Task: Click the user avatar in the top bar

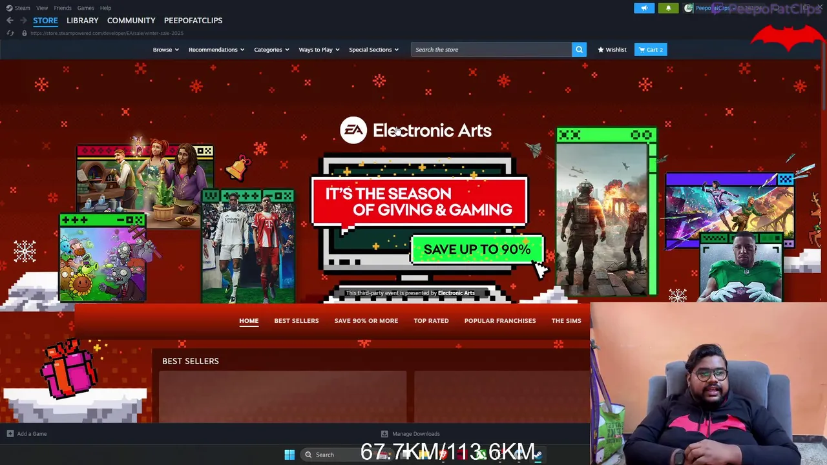Action: (689, 8)
